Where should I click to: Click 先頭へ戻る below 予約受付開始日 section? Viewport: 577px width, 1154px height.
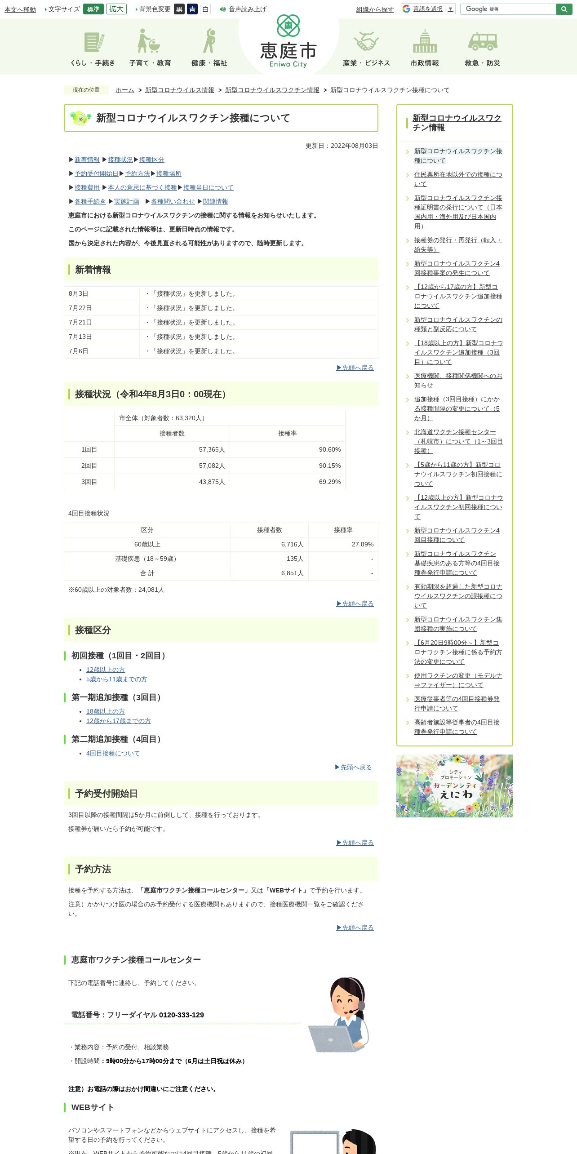[x=355, y=843]
